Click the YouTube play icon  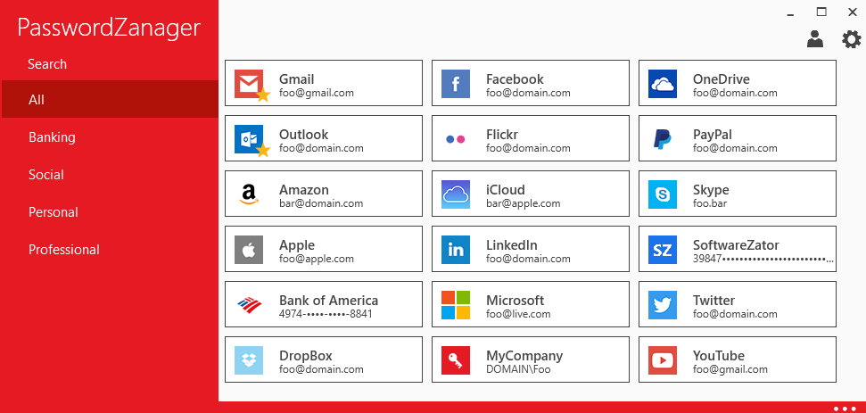pos(662,360)
